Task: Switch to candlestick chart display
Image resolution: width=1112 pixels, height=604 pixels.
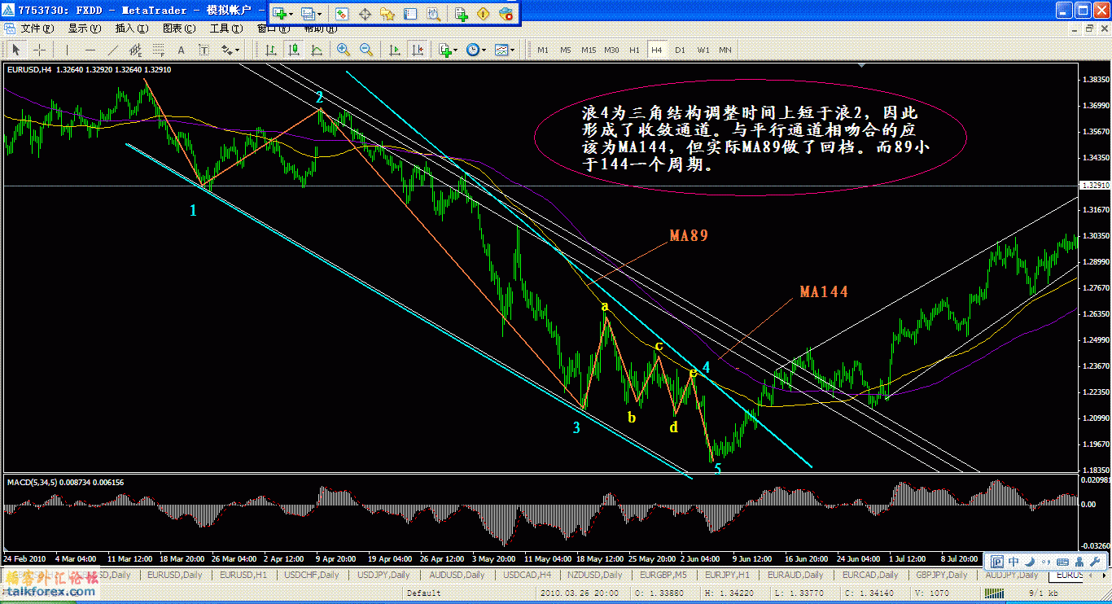Action: pos(293,50)
